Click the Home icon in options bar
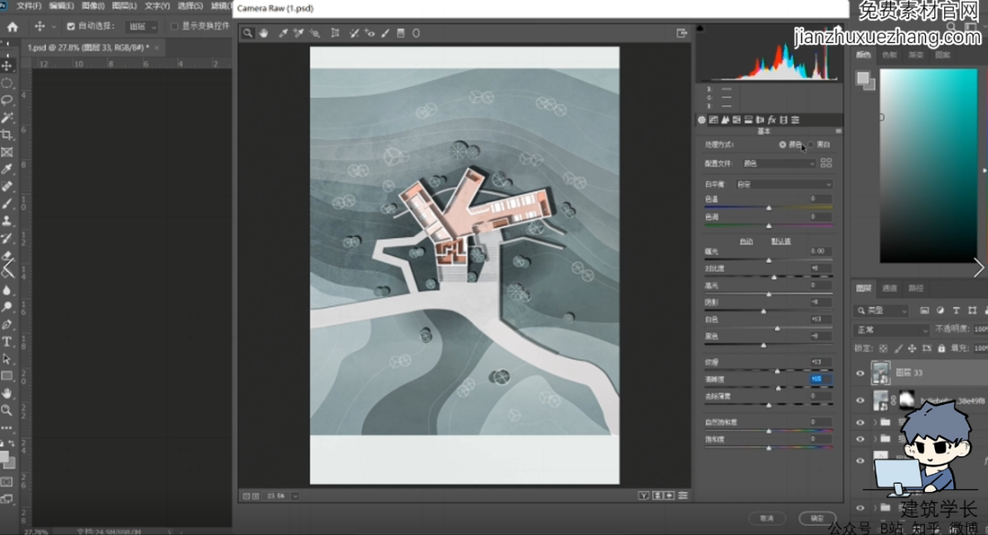 tap(12, 27)
